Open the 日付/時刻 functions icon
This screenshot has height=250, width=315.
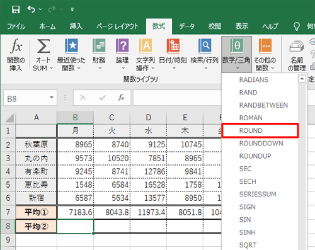(x=173, y=46)
